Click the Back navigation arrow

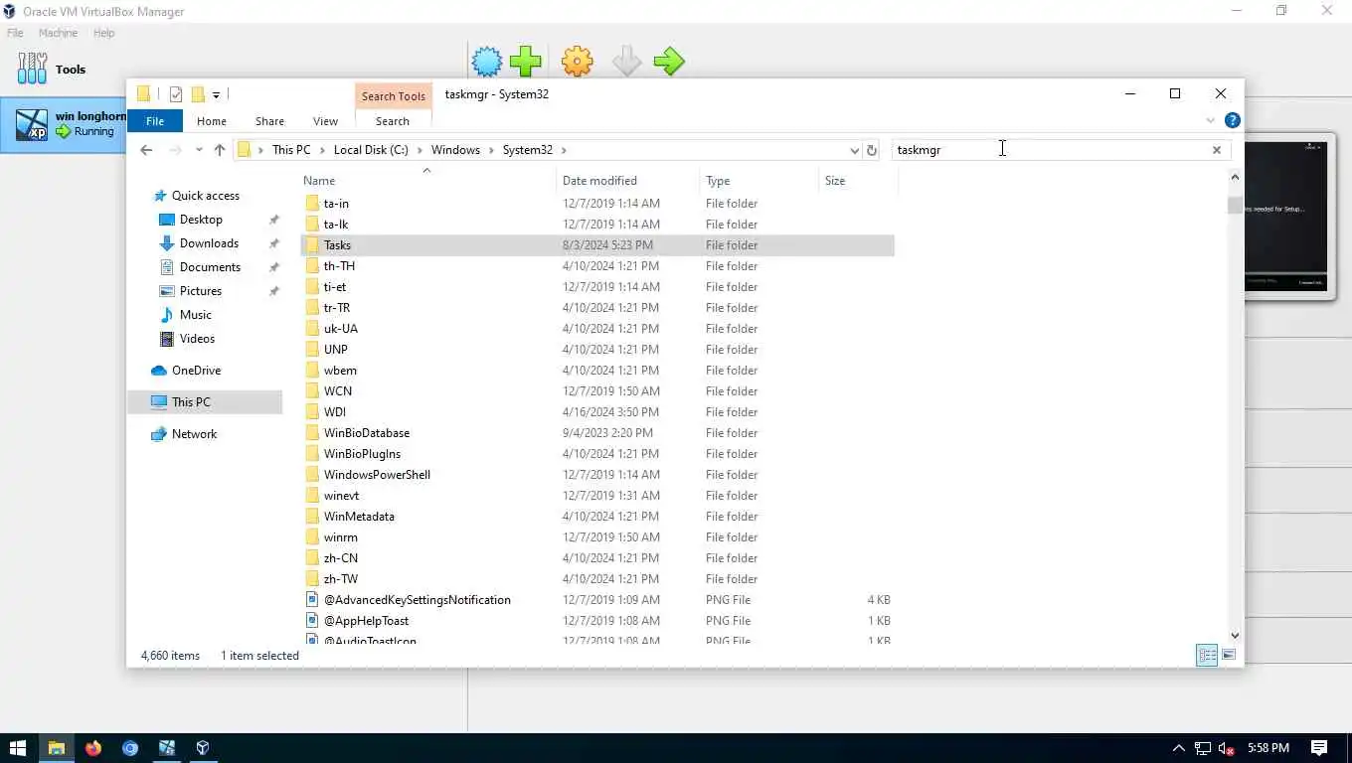tap(146, 150)
